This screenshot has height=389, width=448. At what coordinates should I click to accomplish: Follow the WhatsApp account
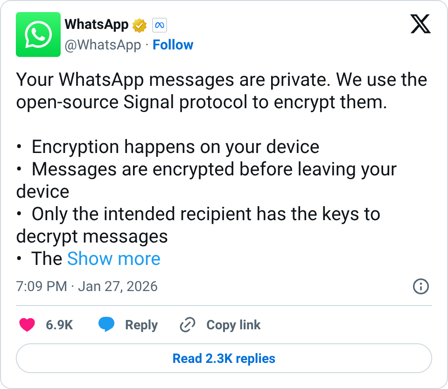[x=173, y=45]
